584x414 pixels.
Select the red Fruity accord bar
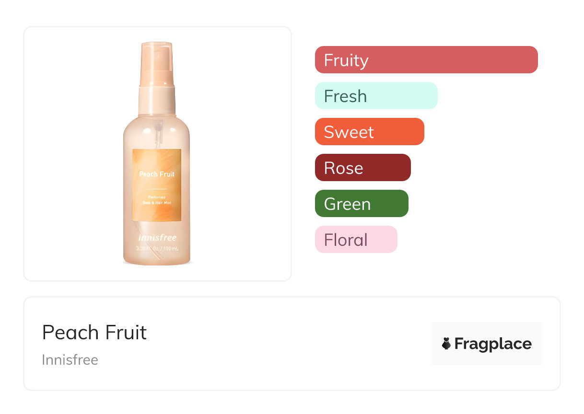point(426,60)
